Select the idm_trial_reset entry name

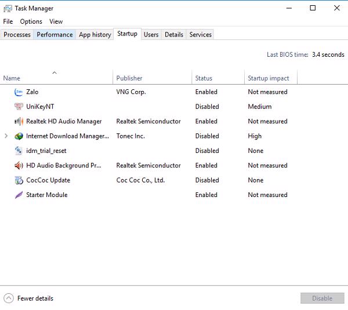click(46, 151)
